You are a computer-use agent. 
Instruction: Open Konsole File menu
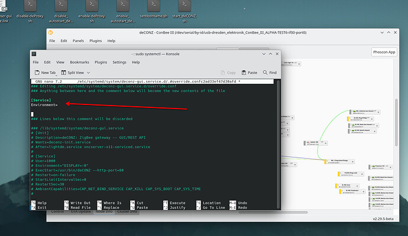pos(35,63)
